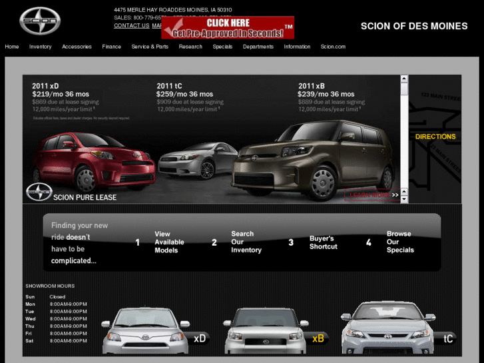Open the Departments menu
This screenshot has width=484, height=363.
click(x=258, y=47)
